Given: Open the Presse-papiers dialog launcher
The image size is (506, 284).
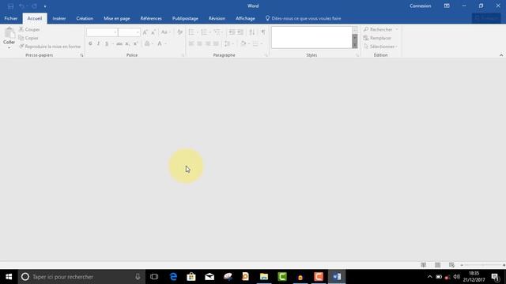Looking at the screenshot, I should tap(81, 55).
